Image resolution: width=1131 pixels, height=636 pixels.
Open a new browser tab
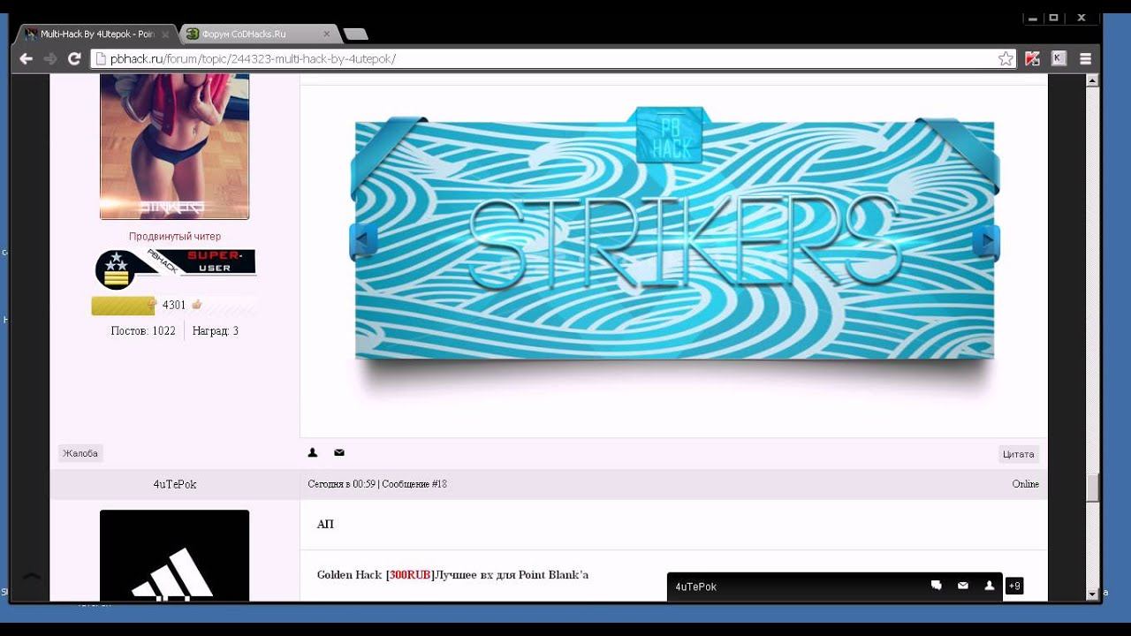[355, 34]
